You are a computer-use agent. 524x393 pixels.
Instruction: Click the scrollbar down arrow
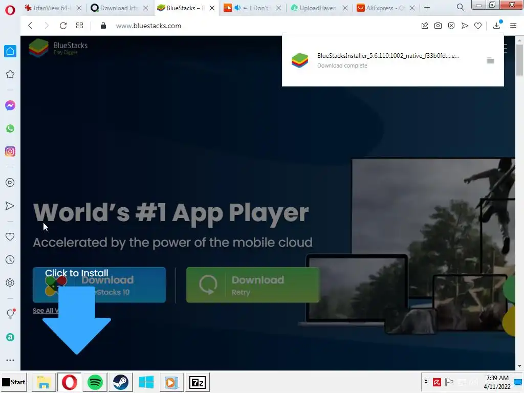point(520,366)
